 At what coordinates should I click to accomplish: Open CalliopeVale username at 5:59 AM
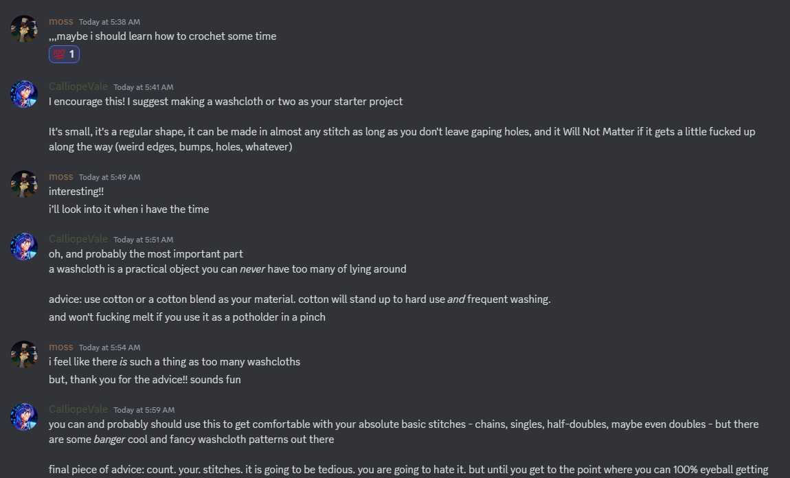pyautogui.click(x=78, y=409)
